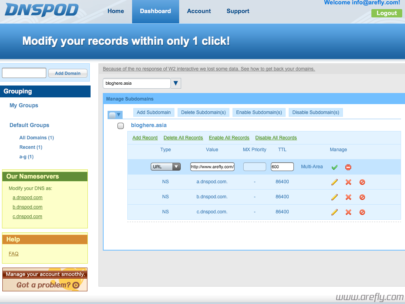The image size is (405, 304).
Task: Switch to the Account tab
Action: [199, 11]
